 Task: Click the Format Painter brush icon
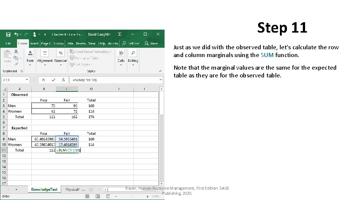click(16, 64)
